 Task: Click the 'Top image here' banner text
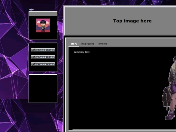[x=132, y=21]
